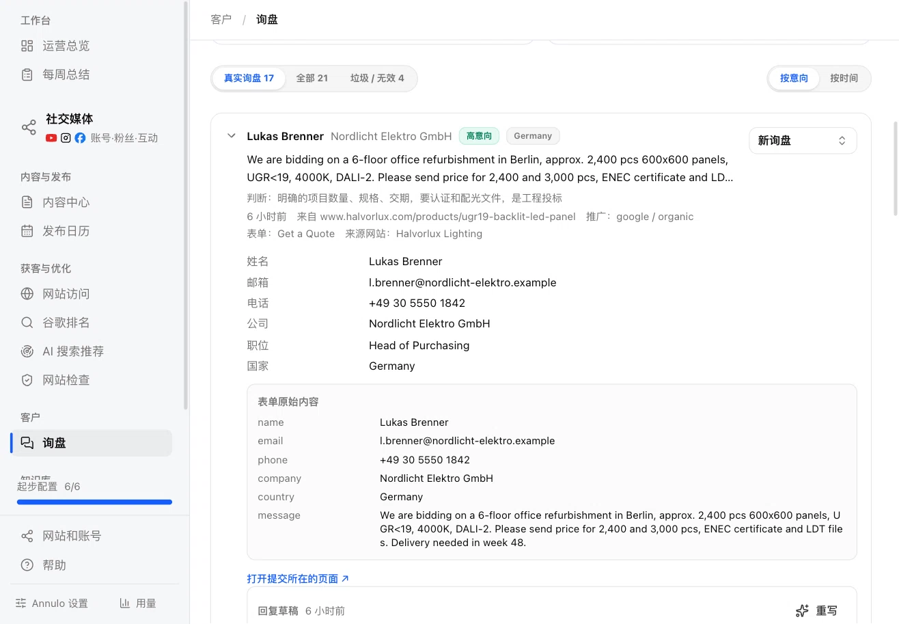
Task: Click the main page vertical scrollbar
Action: [896, 168]
